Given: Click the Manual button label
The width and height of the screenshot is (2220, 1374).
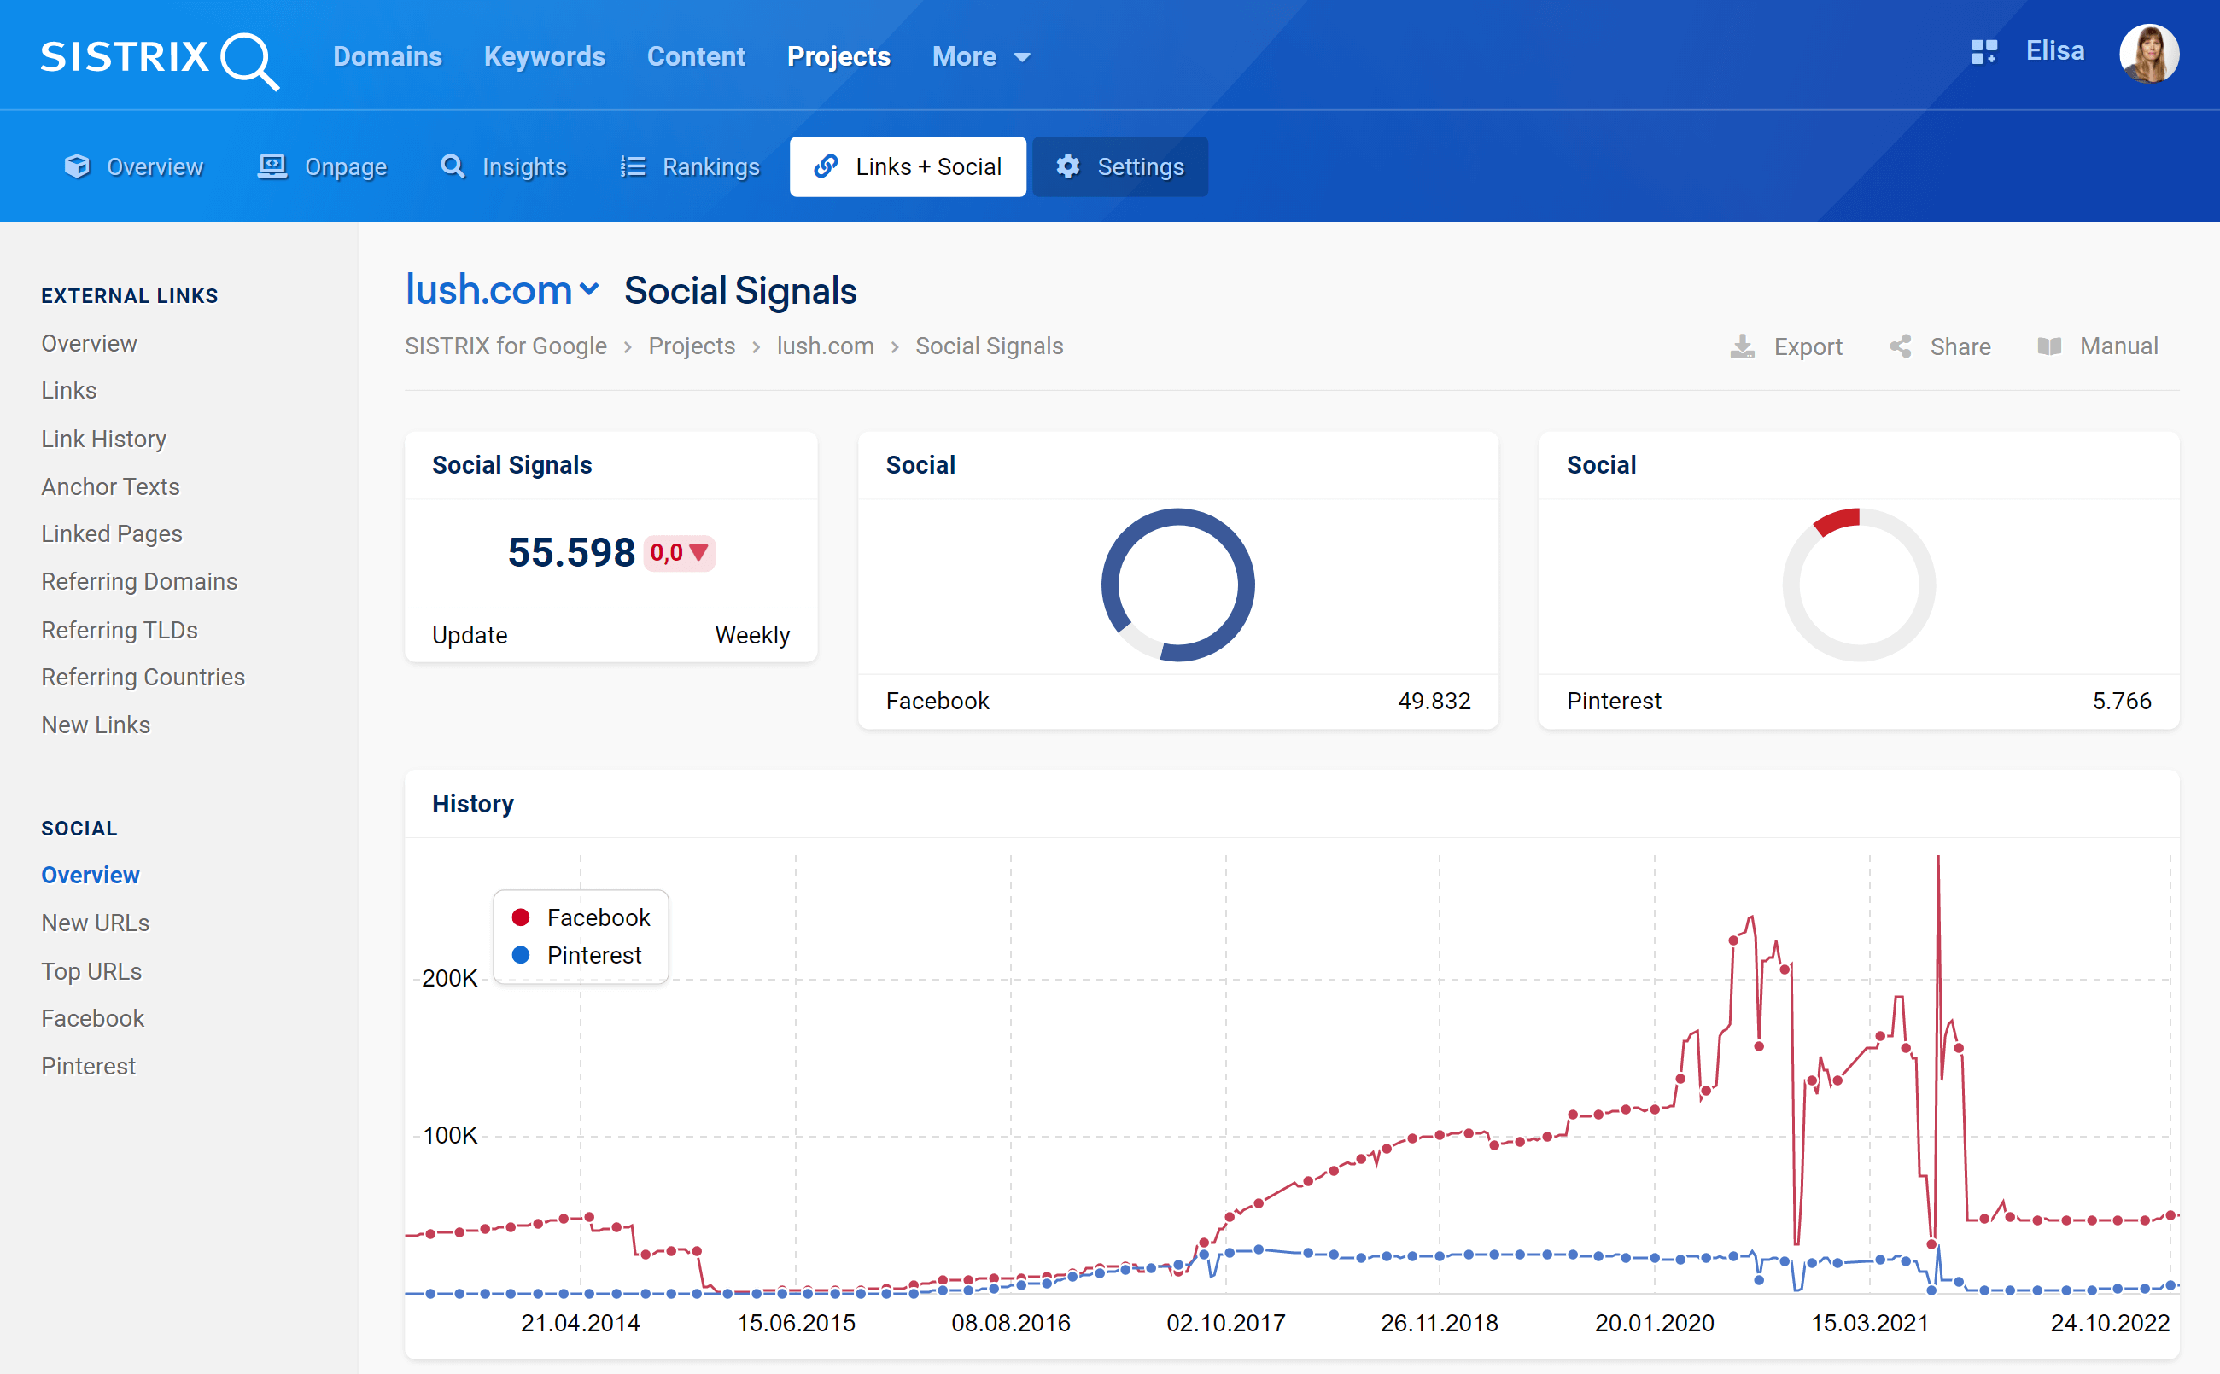Looking at the screenshot, I should [2118, 346].
